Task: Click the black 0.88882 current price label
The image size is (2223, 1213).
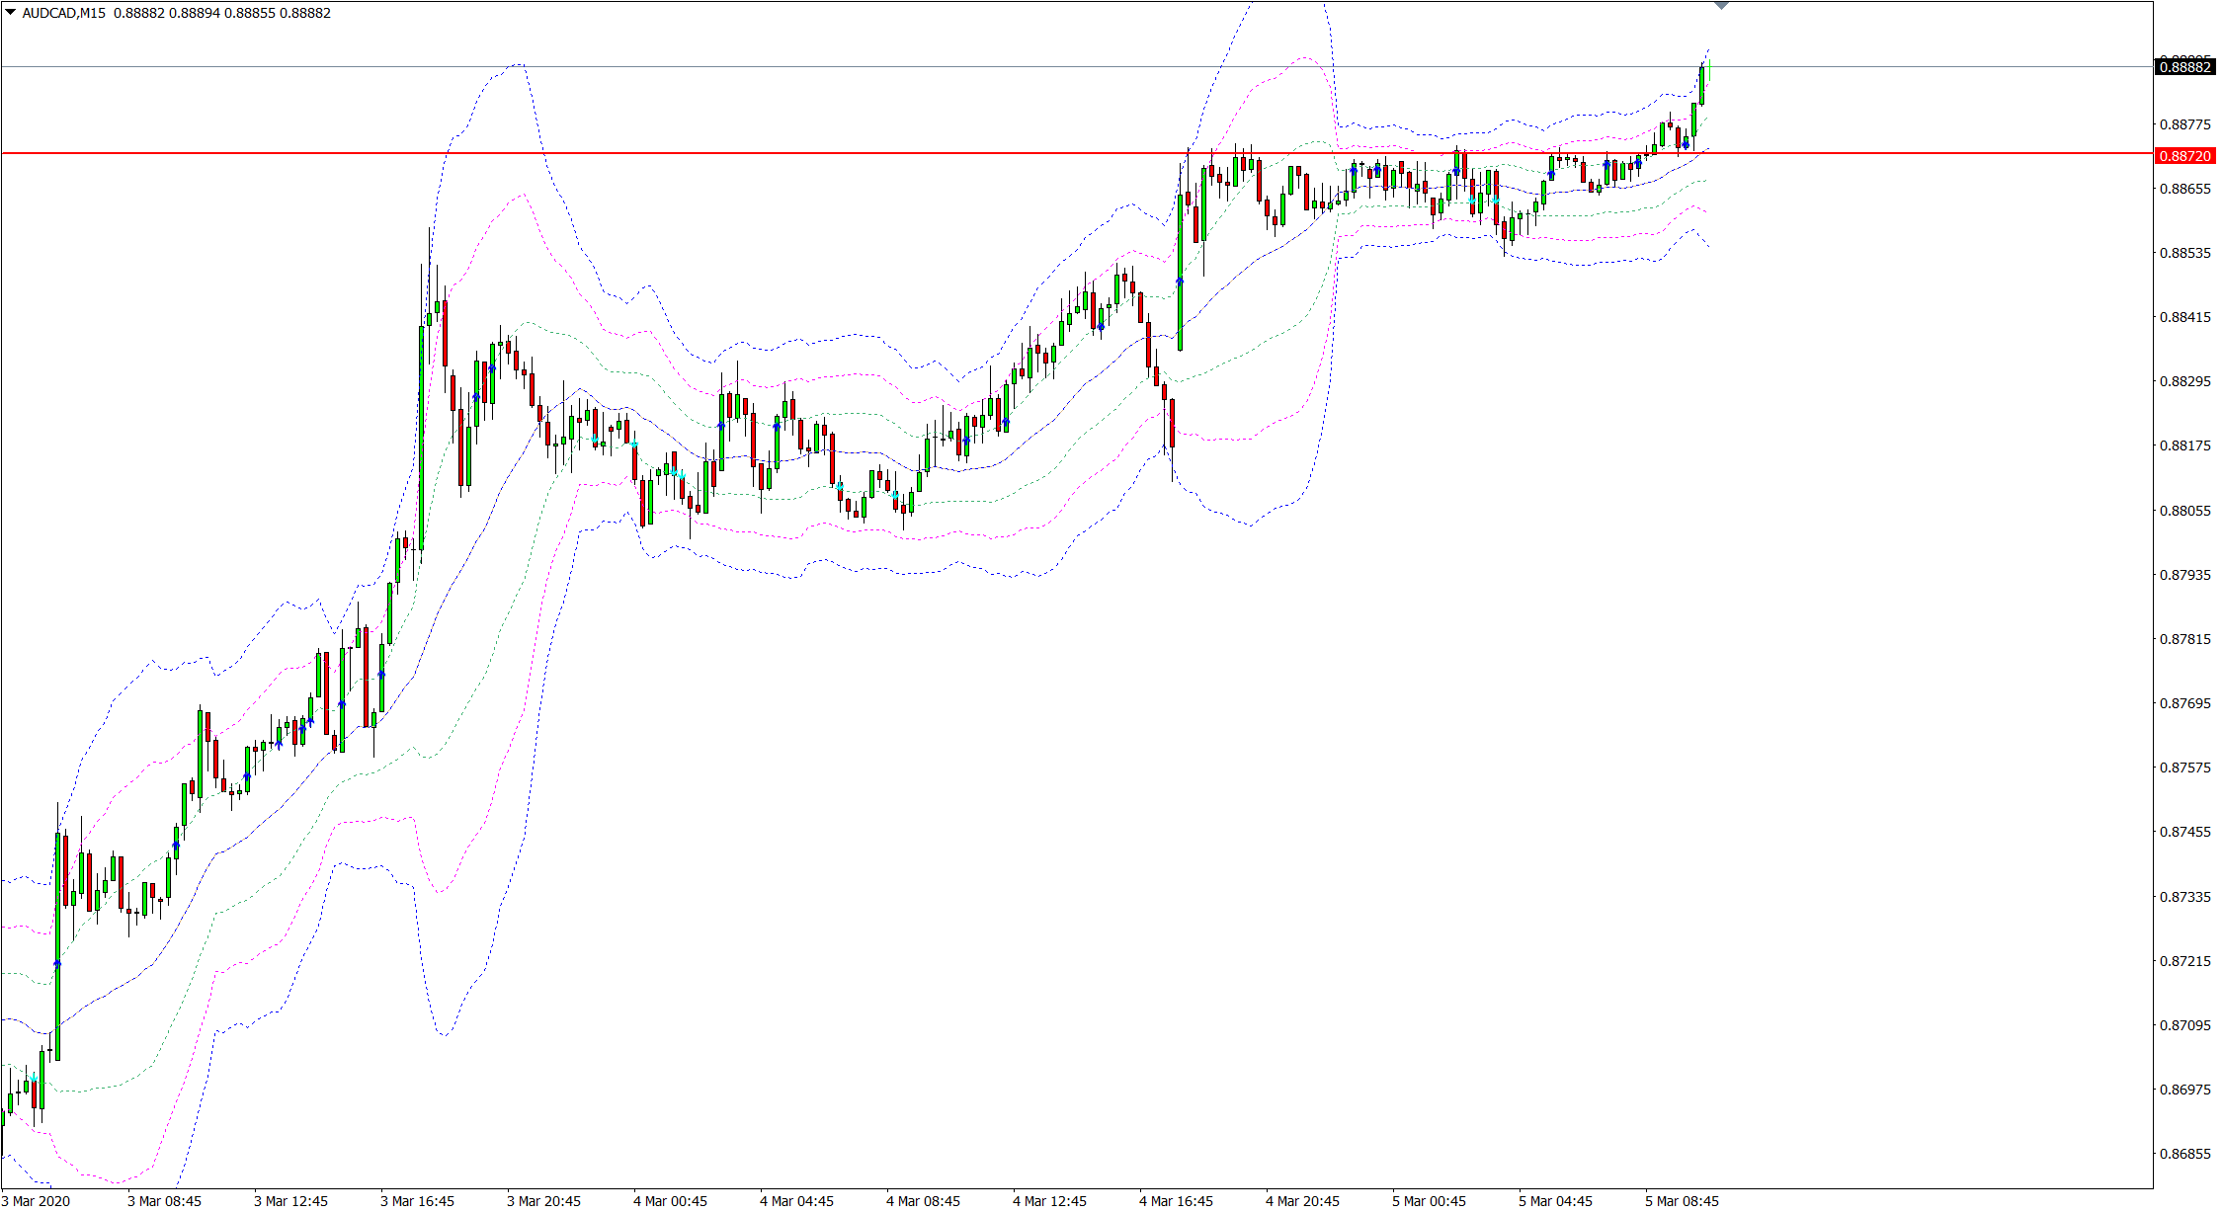Action: click(2184, 67)
